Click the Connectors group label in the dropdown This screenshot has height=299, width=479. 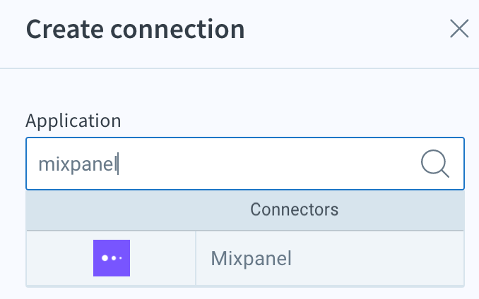(294, 209)
